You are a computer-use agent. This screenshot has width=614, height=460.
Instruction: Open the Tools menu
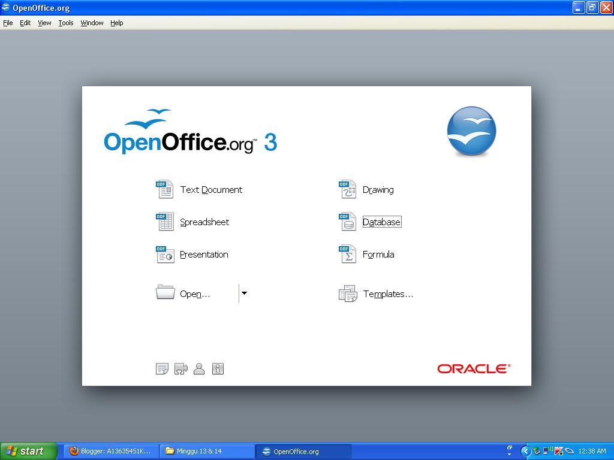66,23
